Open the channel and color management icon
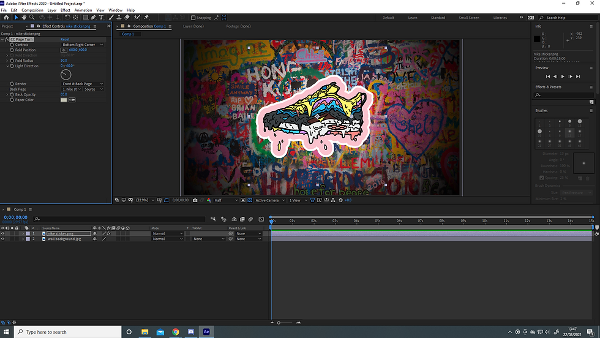 [x=209, y=200]
